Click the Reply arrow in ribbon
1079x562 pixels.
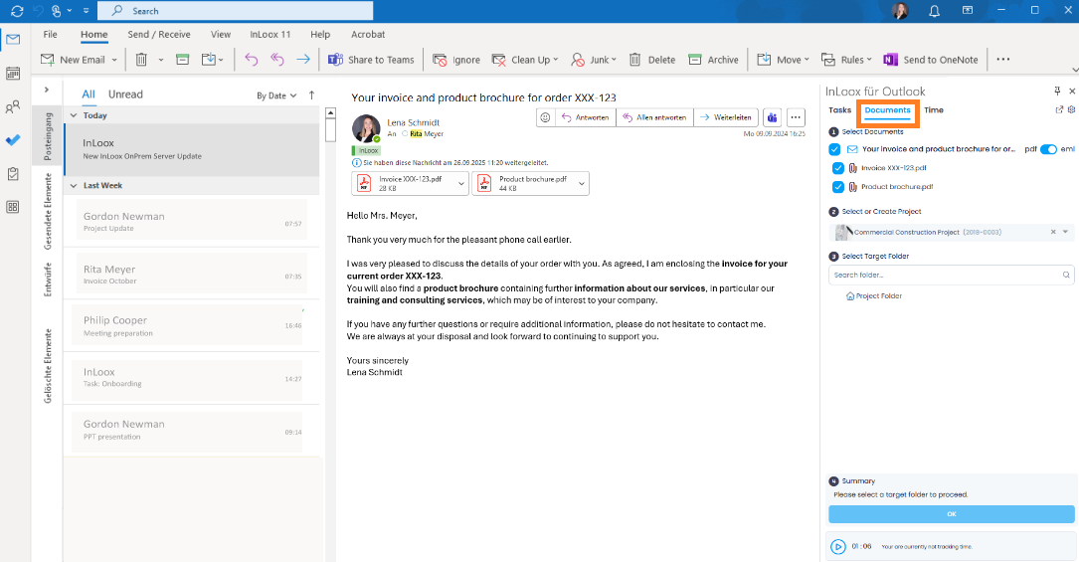click(x=252, y=60)
